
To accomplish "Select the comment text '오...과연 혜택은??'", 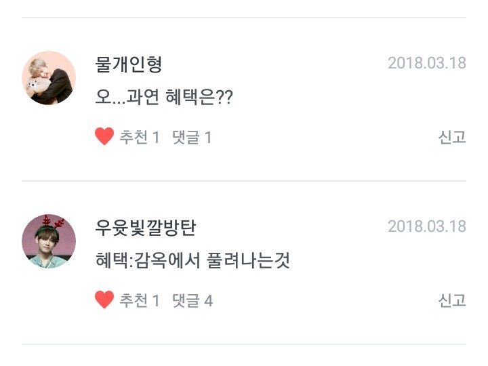I will tap(165, 98).
